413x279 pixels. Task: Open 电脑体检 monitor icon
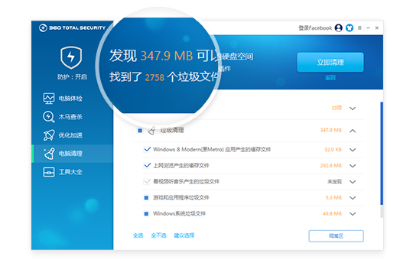pos(49,99)
